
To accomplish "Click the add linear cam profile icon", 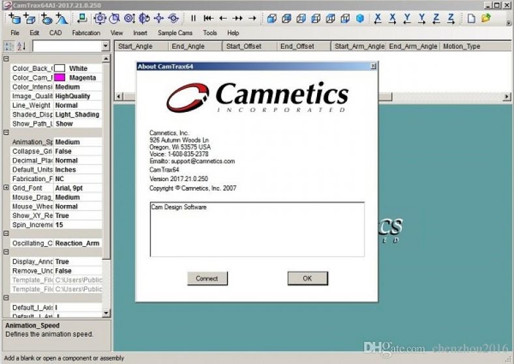I will click(61, 19).
